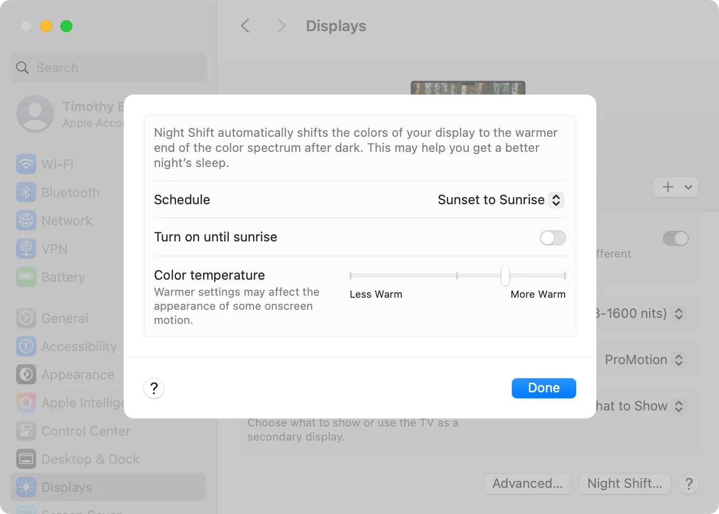Toggle Turn on until sunrise switch
The width and height of the screenshot is (719, 514).
click(x=553, y=238)
